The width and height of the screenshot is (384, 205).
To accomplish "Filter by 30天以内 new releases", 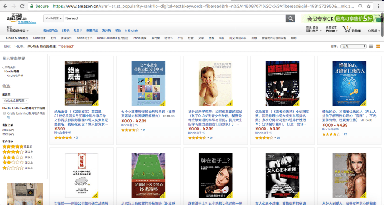I will click(x=7, y=130).
